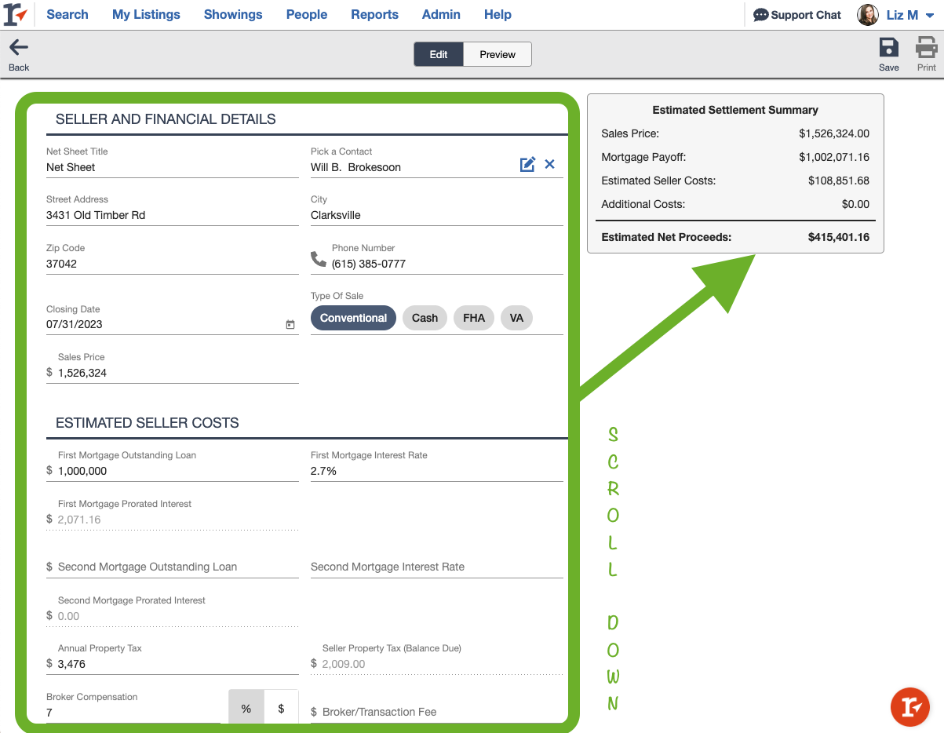
Task: Select FHA sale type
Action: [474, 318]
